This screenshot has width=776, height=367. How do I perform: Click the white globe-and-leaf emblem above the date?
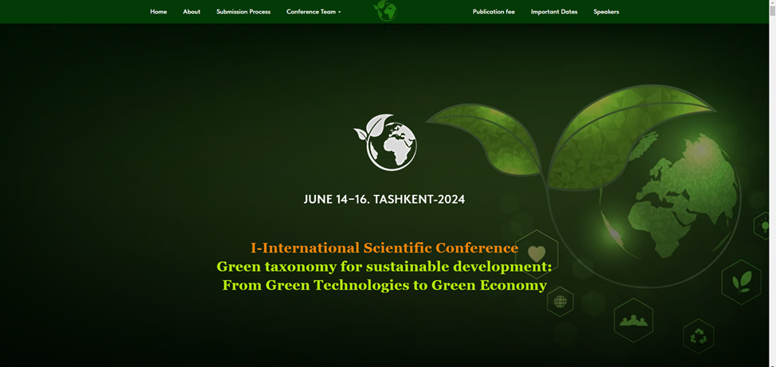click(385, 143)
